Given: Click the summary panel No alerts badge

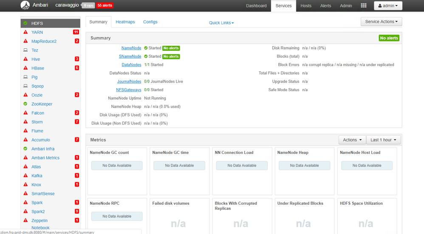Looking at the screenshot, I should [x=389, y=38].
